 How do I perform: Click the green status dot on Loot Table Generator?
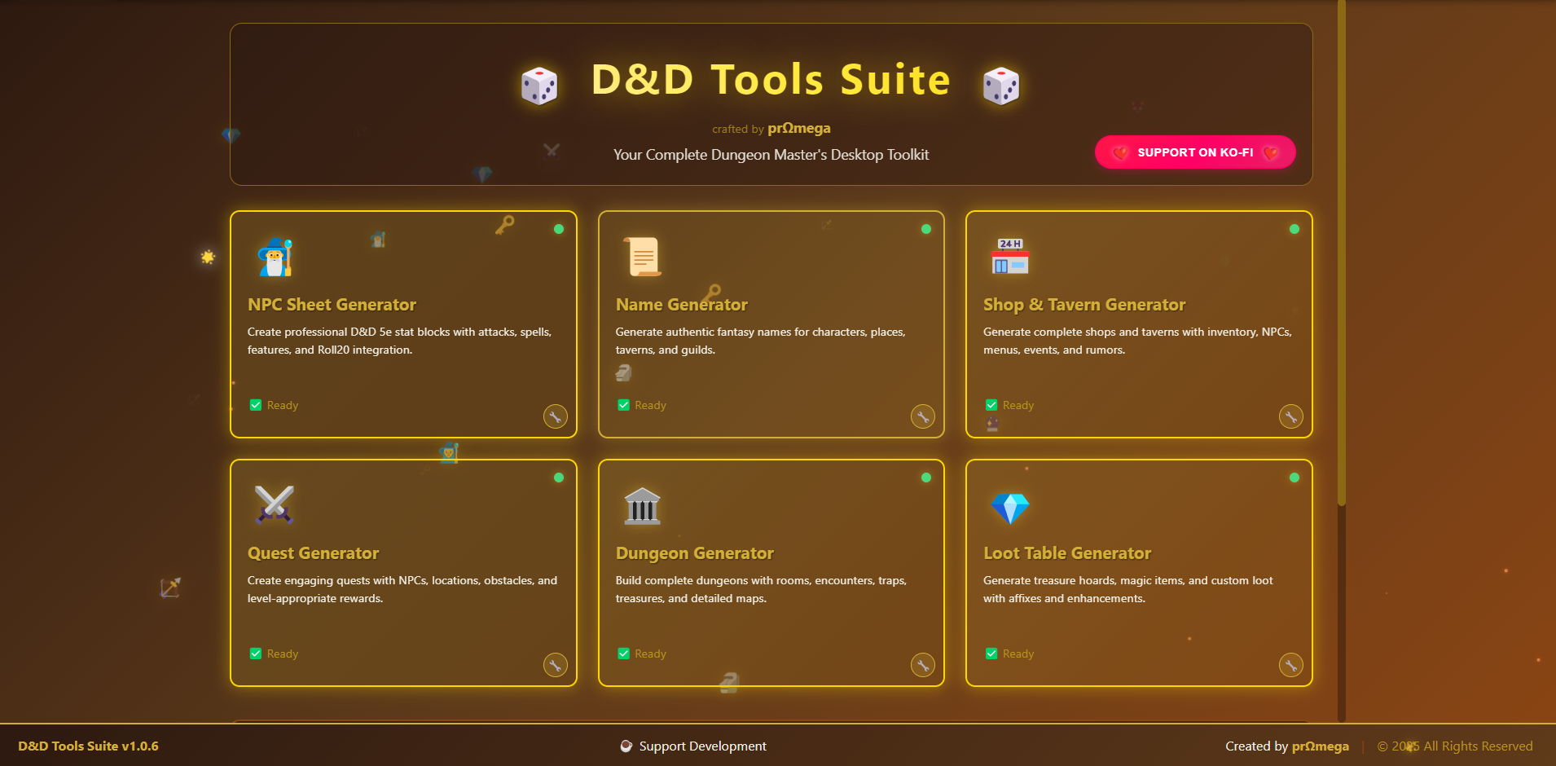tap(1294, 478)
